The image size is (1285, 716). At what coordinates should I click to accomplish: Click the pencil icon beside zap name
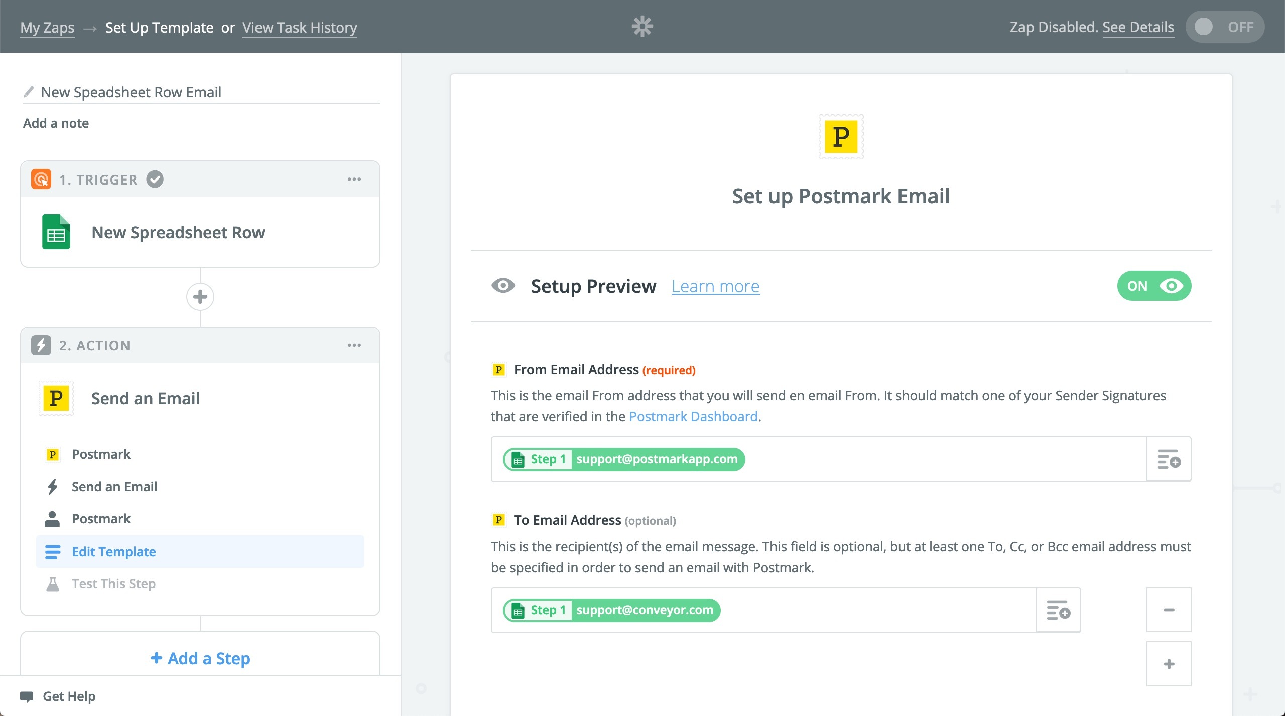tap(29, 92)
